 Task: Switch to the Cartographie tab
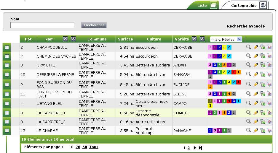(x=248, y=5)
